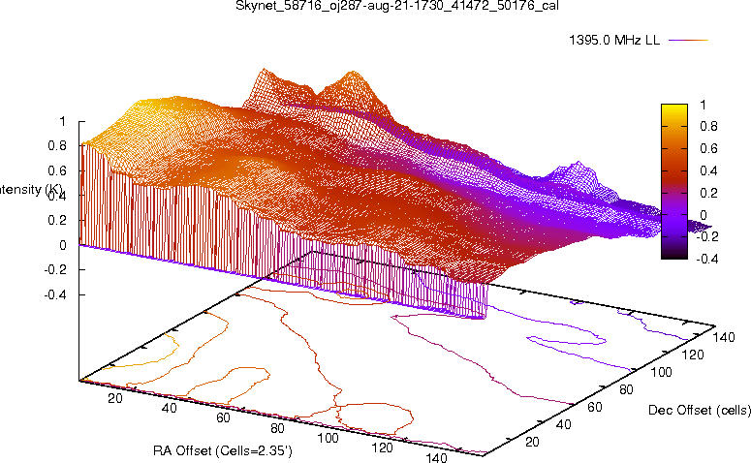Pick Dec Offset axis tick label 40
This screenshot has height=463, width=751.
tap(564, 424)
